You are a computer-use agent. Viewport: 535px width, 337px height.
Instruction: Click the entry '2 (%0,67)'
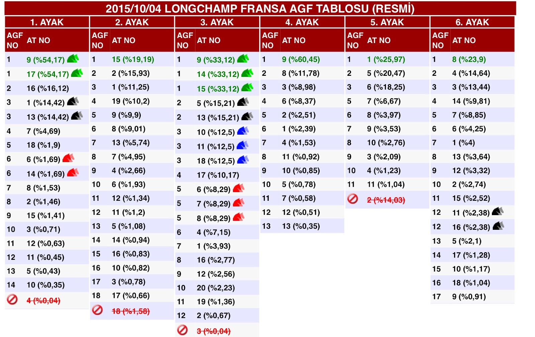click(214, 316)
